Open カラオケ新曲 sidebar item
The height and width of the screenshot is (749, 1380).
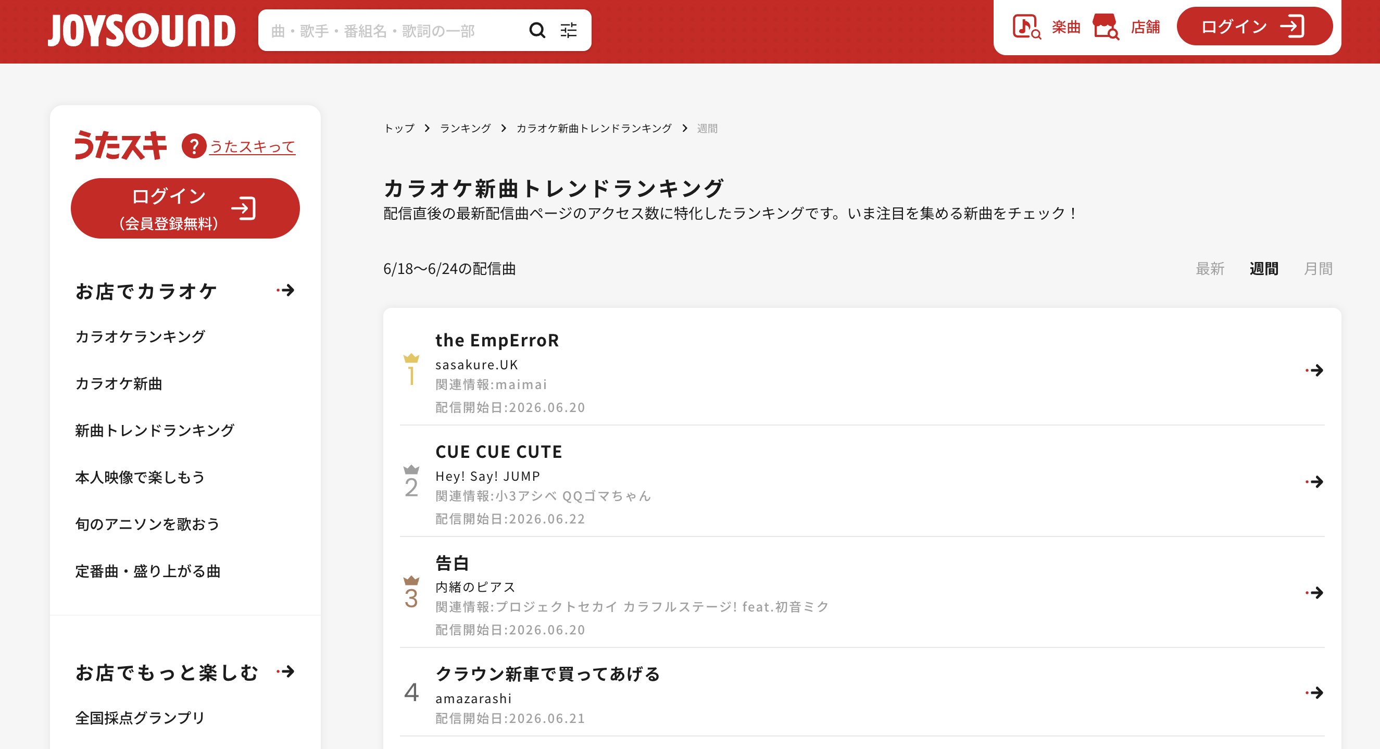click(x=118, y=383)
